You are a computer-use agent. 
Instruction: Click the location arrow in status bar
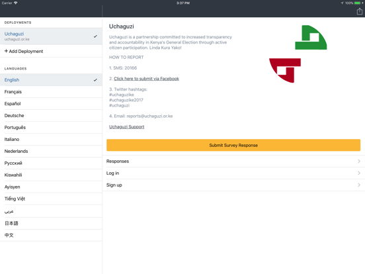pyautogui.click(x=343, y=3)
